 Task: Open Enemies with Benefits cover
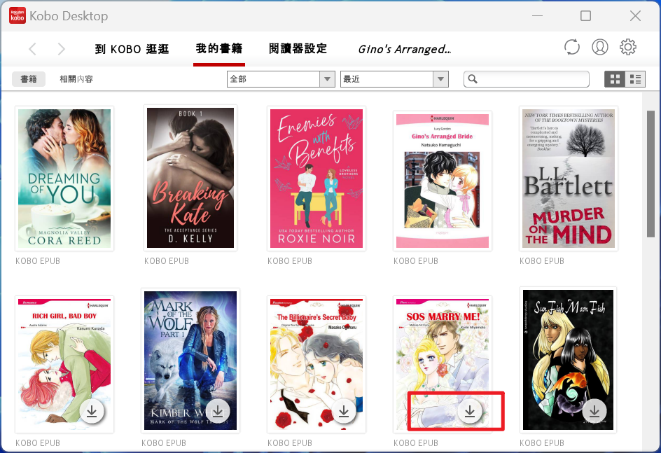[316, 179]
